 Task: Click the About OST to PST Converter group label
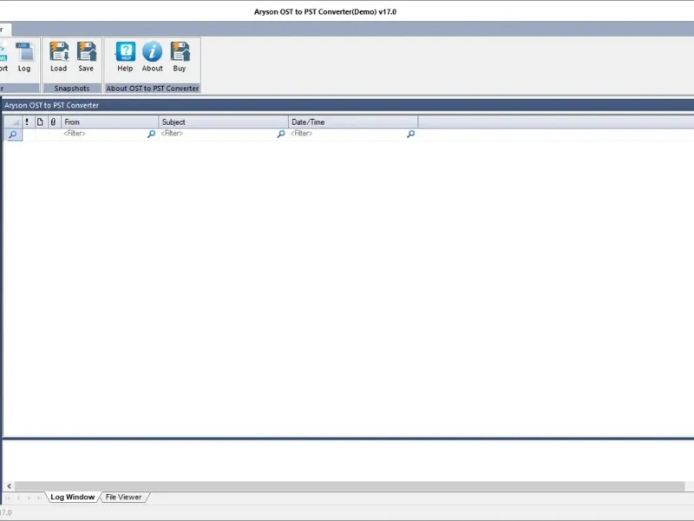pyautogui.click(x=153, y=89)
